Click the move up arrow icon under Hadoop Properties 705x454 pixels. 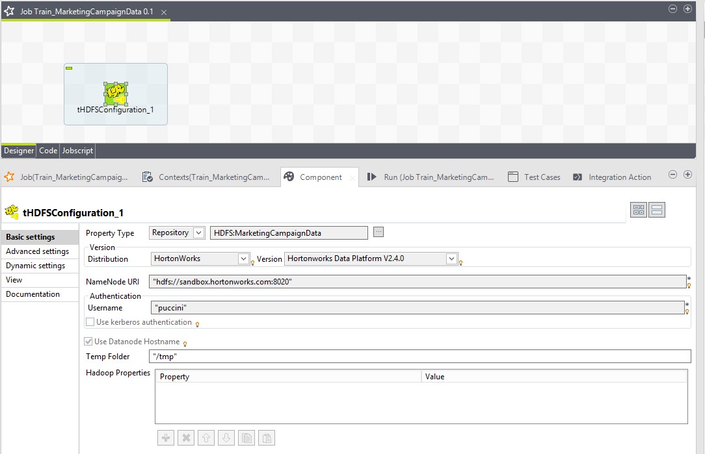click(x=206, y=438)
